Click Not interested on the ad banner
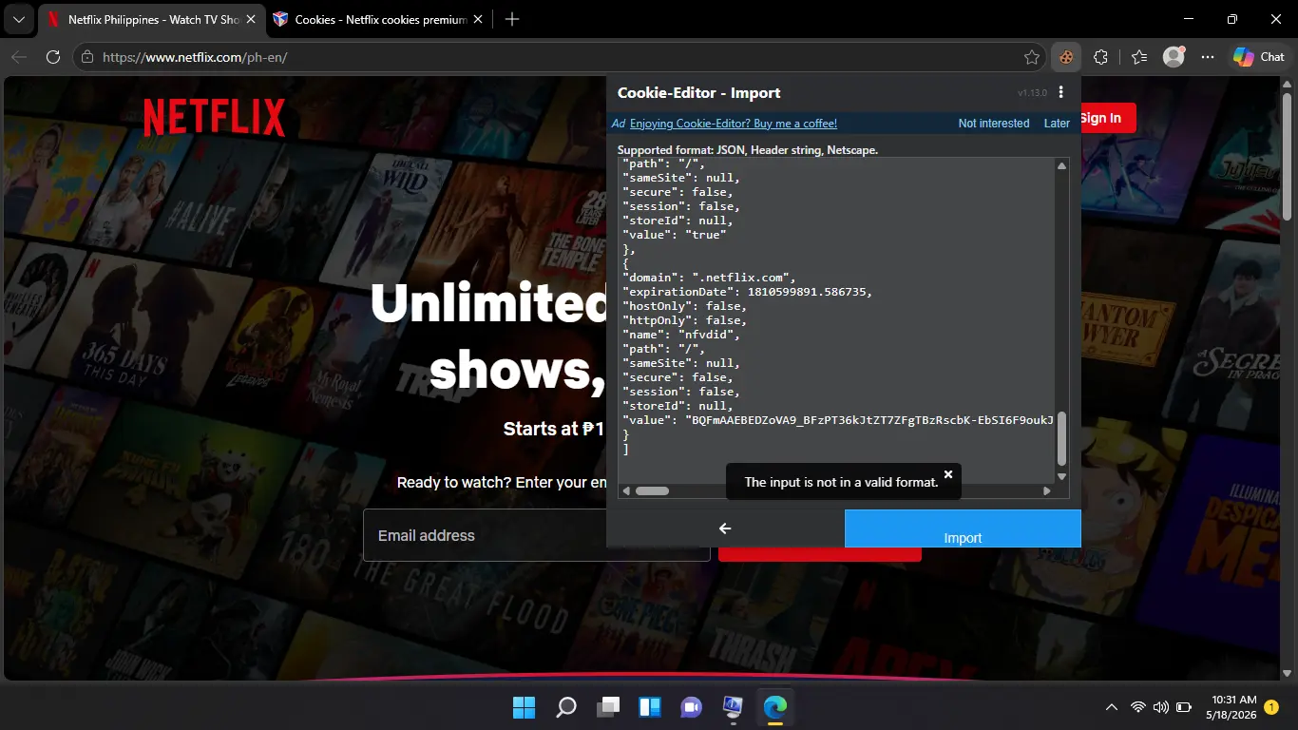Screen dimensions: 1298x730 (994, 124)
